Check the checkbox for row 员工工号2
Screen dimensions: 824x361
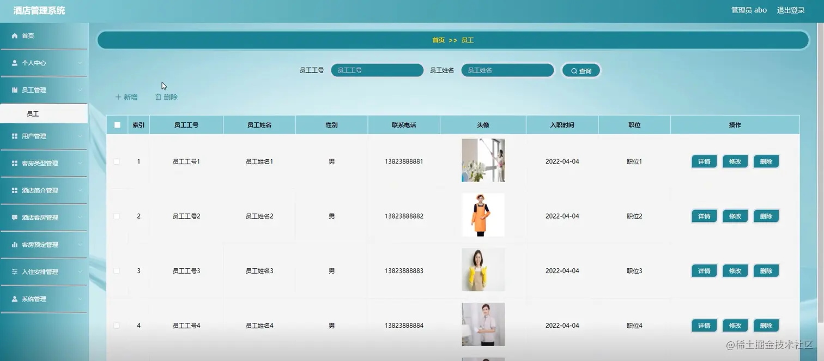[x=117, y=216]
